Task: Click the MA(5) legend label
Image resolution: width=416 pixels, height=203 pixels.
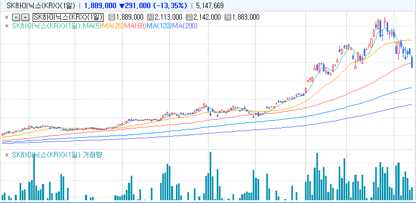Action: pos(92,26)
